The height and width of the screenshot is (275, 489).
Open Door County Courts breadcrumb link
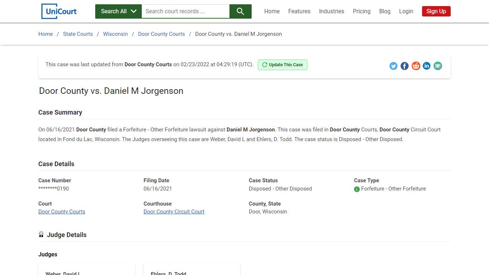coord(161,34)
